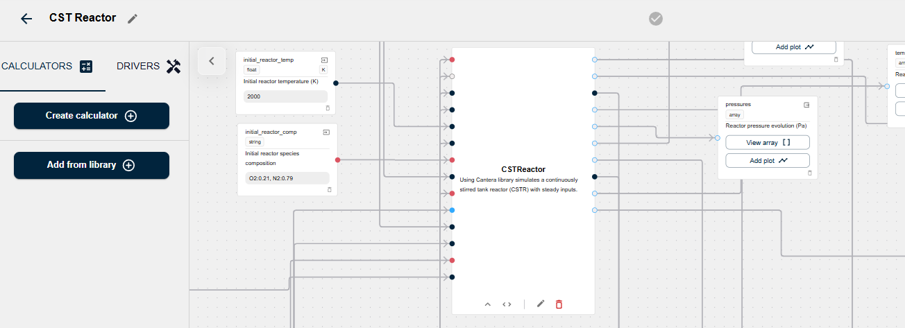The height and width of the screenshot is (328, 905).
Task: Click the red output port of initial_reactor_comp
Action: pos(338,160)
